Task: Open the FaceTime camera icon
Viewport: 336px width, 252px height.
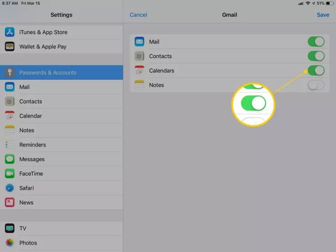Action: [x=10, y=173]
